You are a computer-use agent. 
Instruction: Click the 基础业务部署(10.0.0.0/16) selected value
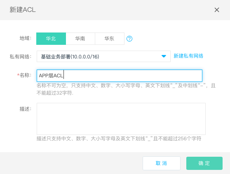pyautogui.click(x=70, y=57)
